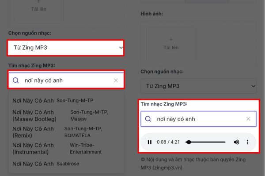The height and width of the screenshot is (176, 265).
Task: Pause the audio player
Action: pos(150,142)
